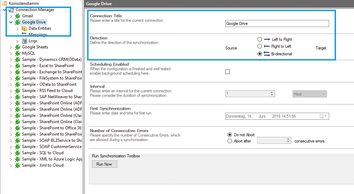Image resolution: width=354 pixels, height=194 pixels.
Task: Open the First Synchronization date picker dropdown
Action: [x=323, y=116]
